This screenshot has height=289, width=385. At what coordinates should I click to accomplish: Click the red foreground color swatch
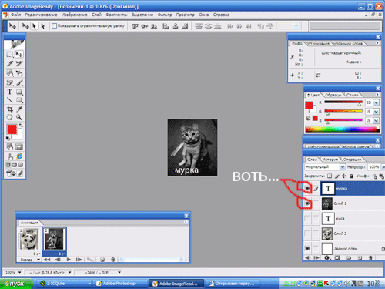pyautogui.click(x=12, y=129)
